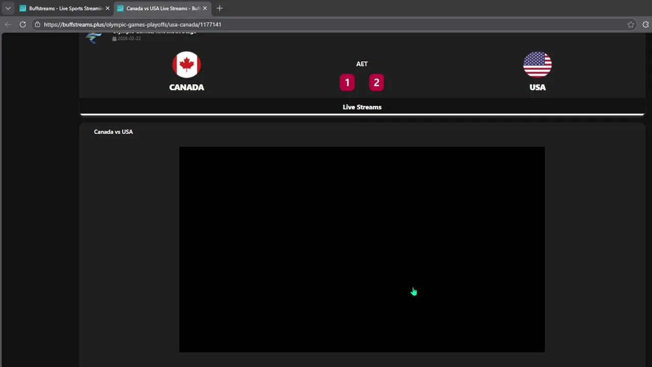Select the Canada vs USA Live Streams tab
Viewport: 652px width, 367px height.
point(161,8)
